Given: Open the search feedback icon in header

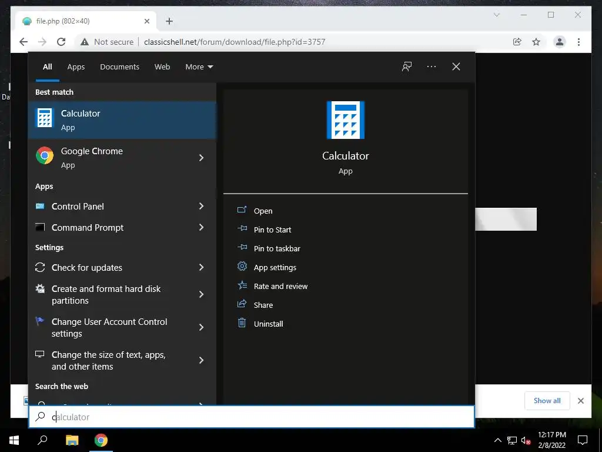Looking at the screenshot, I should pos(407,67).
